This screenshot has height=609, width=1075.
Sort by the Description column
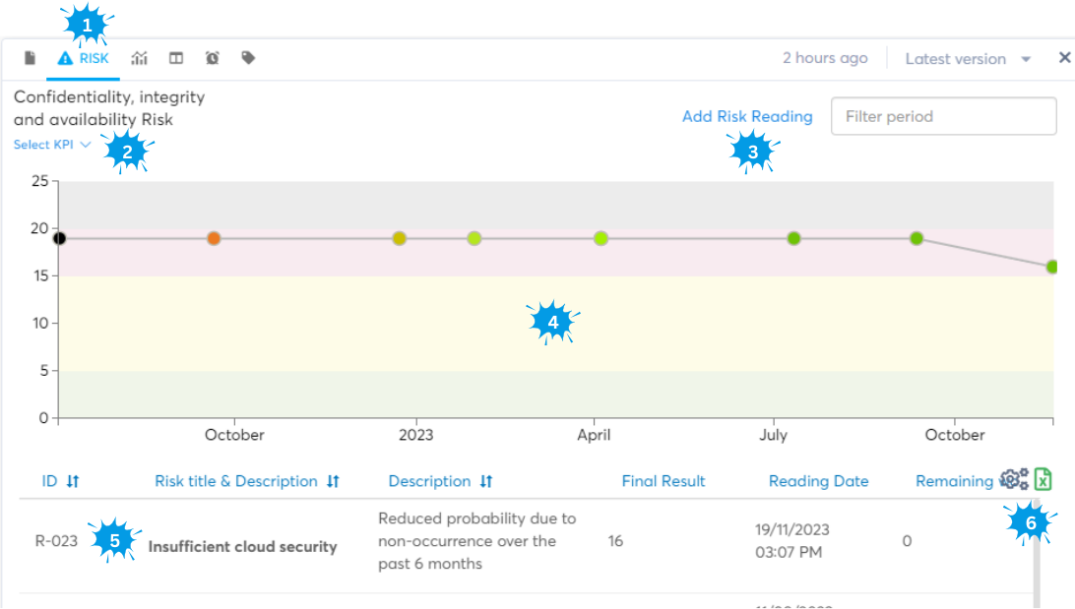click(x=440, y=481)
